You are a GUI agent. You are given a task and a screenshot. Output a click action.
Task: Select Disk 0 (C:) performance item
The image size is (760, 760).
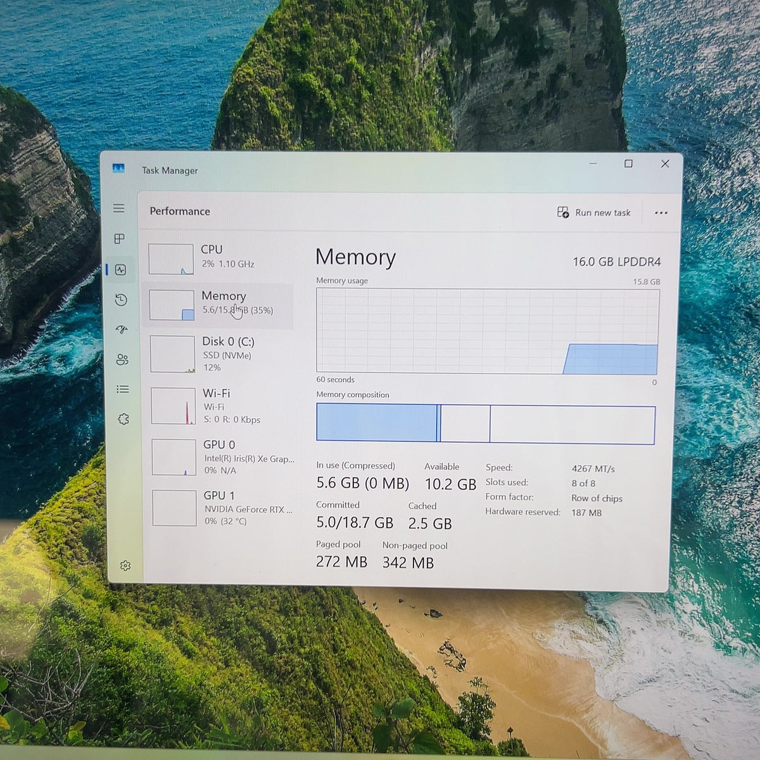click(x=221, y=354)
